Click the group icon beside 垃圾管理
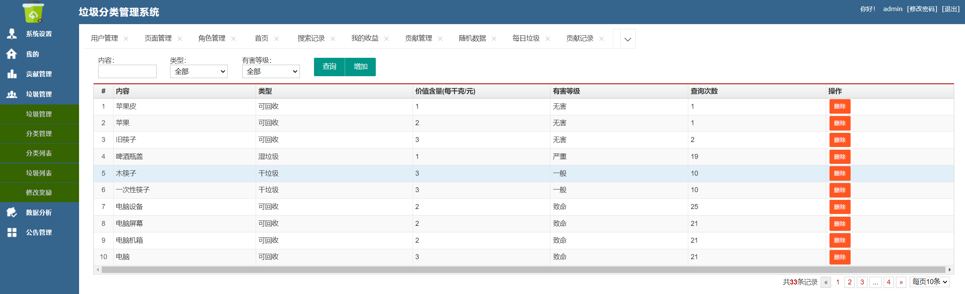This screenshot has height=294, width=965. [x=12, y=94]
